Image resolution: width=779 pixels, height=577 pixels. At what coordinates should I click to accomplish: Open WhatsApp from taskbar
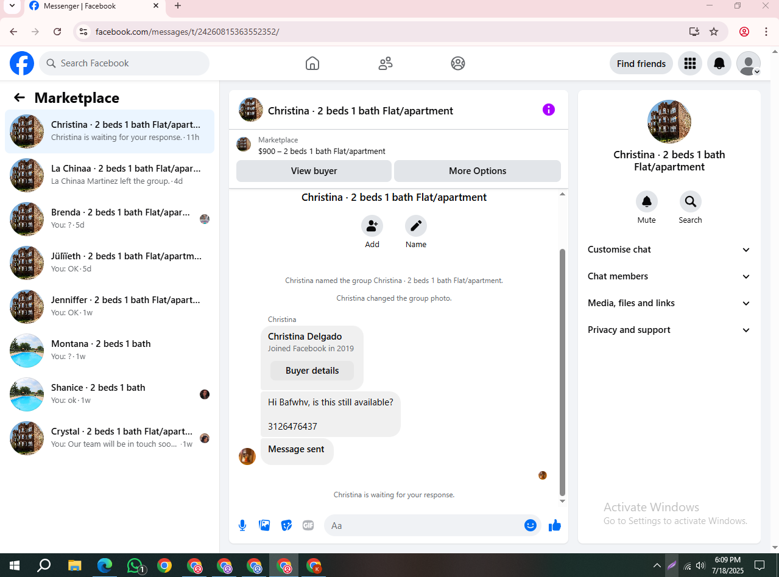click(x=135, y=565)
